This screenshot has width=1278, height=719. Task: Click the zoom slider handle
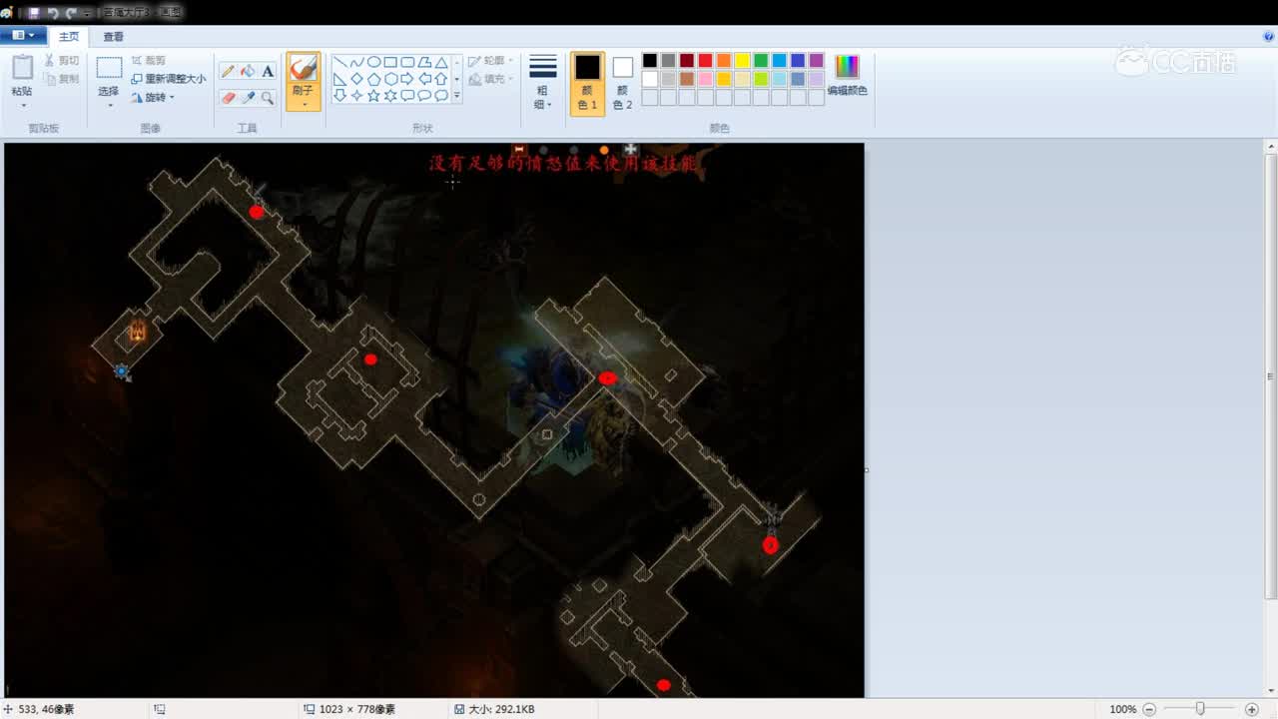pyautogui.click(x=1200, y=709)
